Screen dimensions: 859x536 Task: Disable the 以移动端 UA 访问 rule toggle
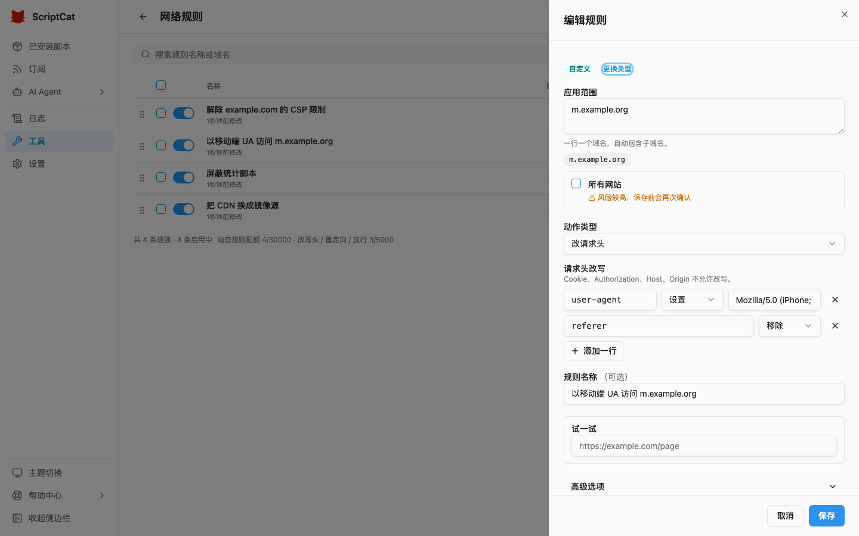[x=184, y=145]
